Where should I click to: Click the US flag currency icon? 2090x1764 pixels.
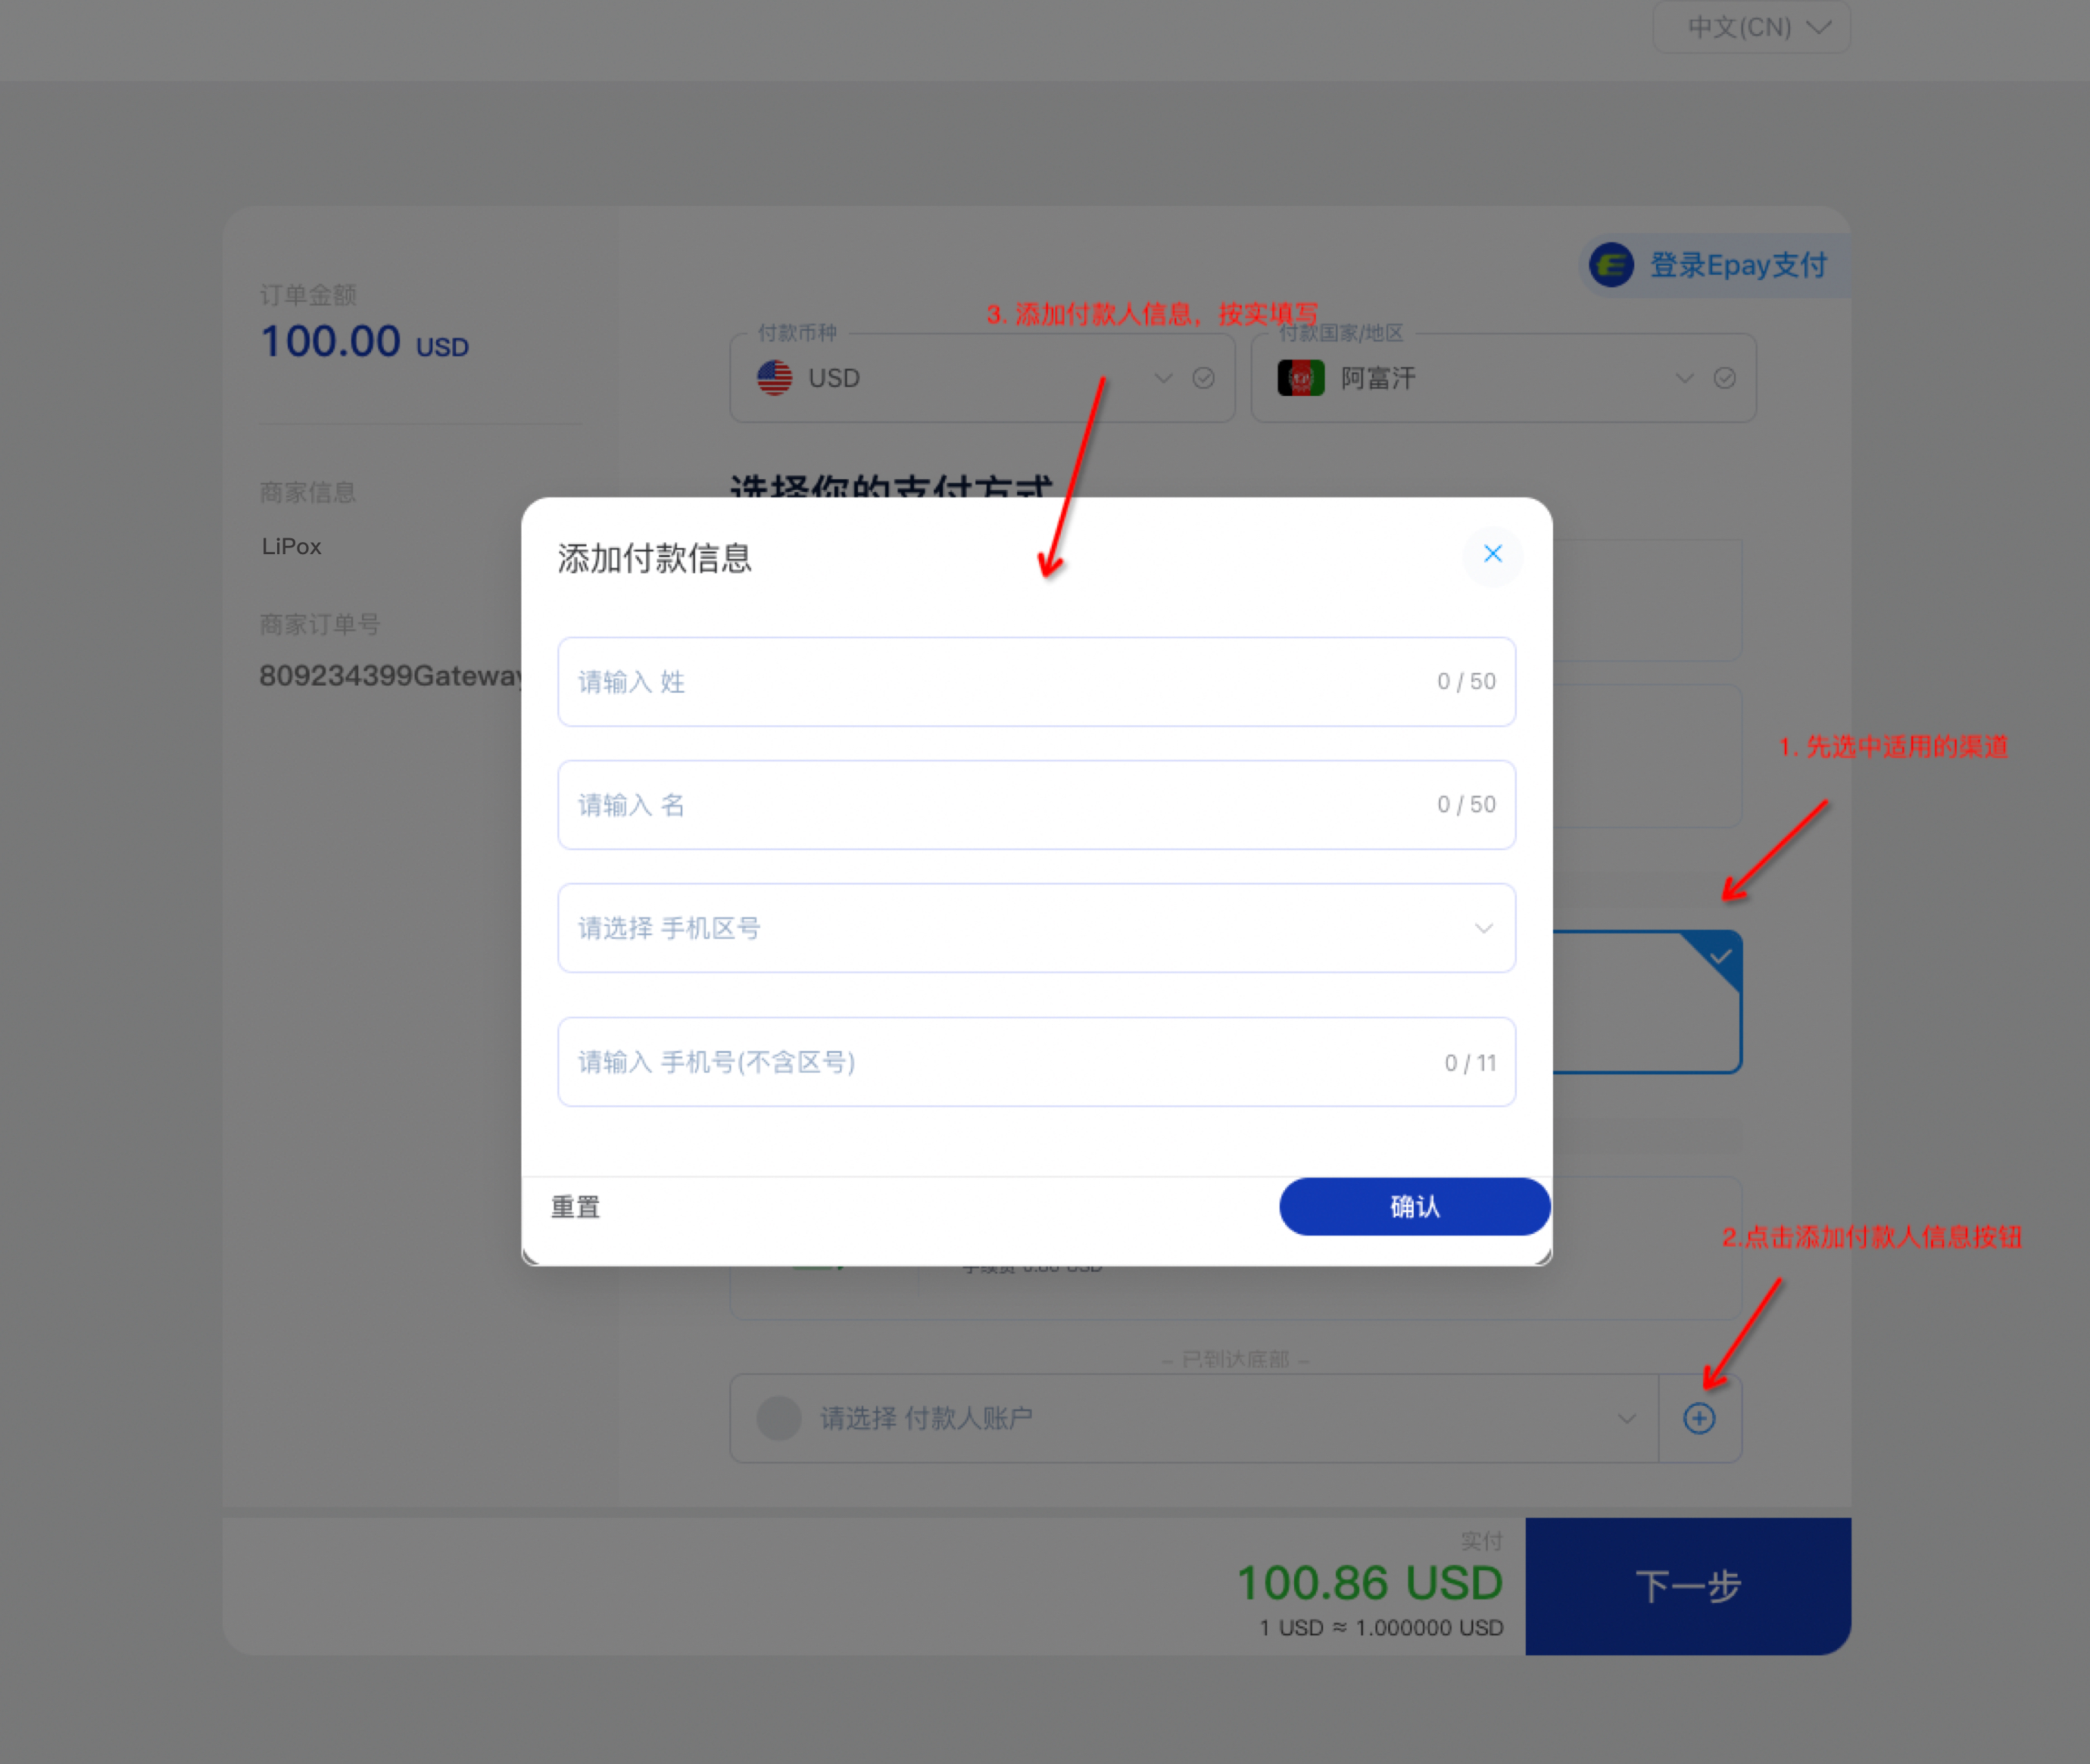point(774,378)
